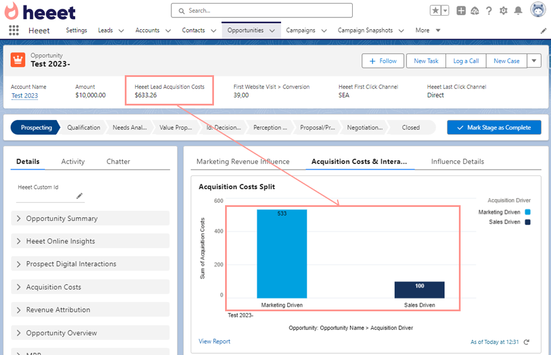Open the Campaign Snapshots nav tab
Viewport: 551px width, 355px height.
click(365, 30)
